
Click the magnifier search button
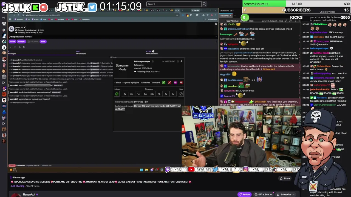[204, 4]
